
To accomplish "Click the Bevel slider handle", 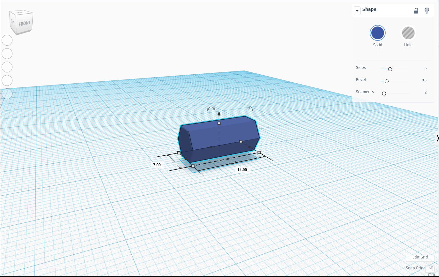I will [x=386, y=81].
